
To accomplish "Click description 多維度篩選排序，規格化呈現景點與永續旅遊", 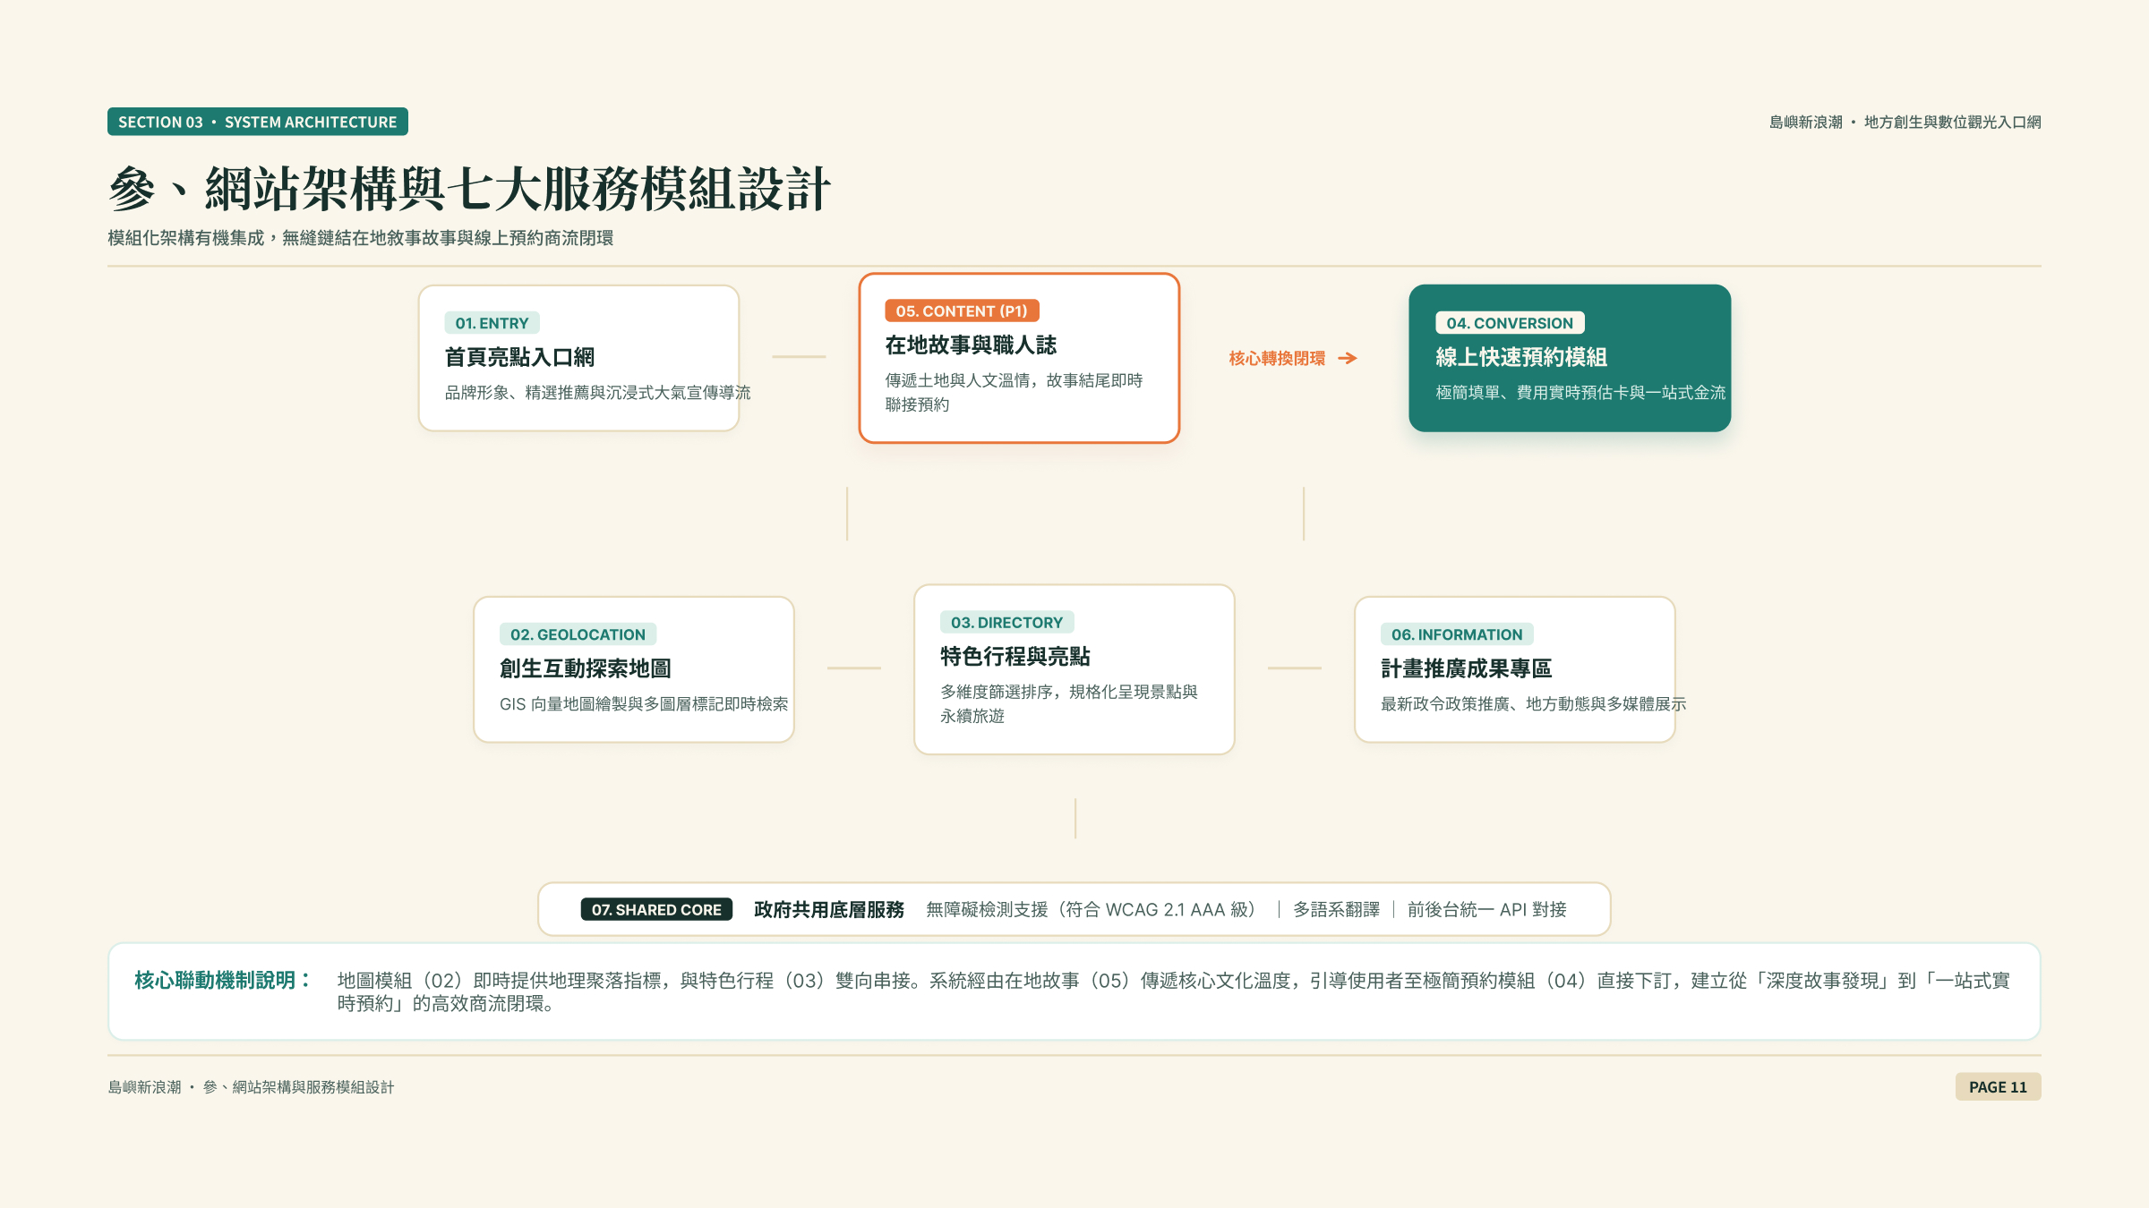I will click(1069, 703).
